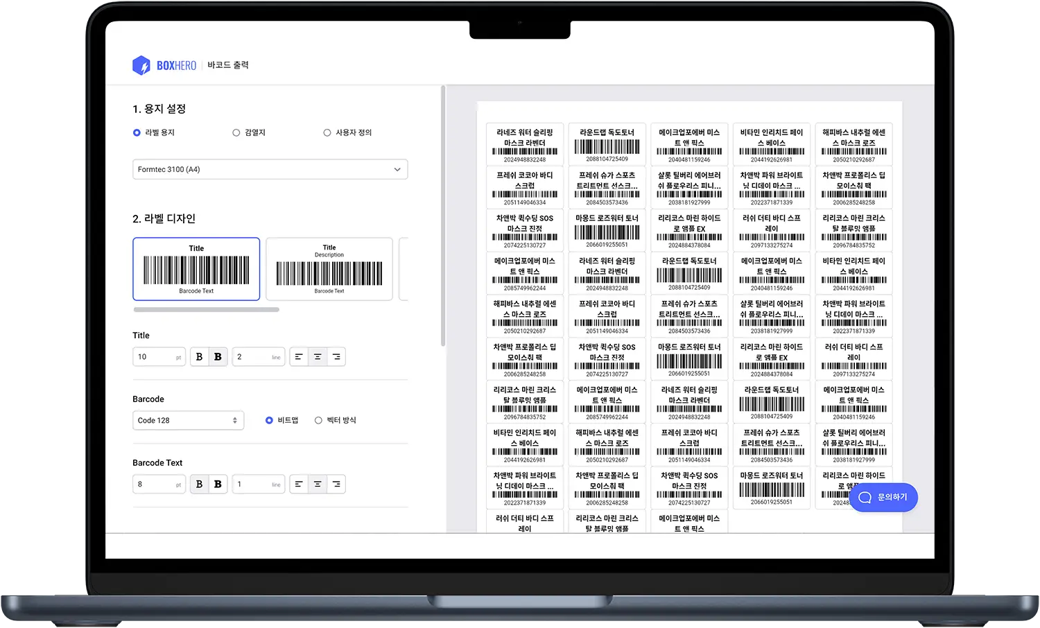Select the 라벨 용지 paper option

(154, 132)
